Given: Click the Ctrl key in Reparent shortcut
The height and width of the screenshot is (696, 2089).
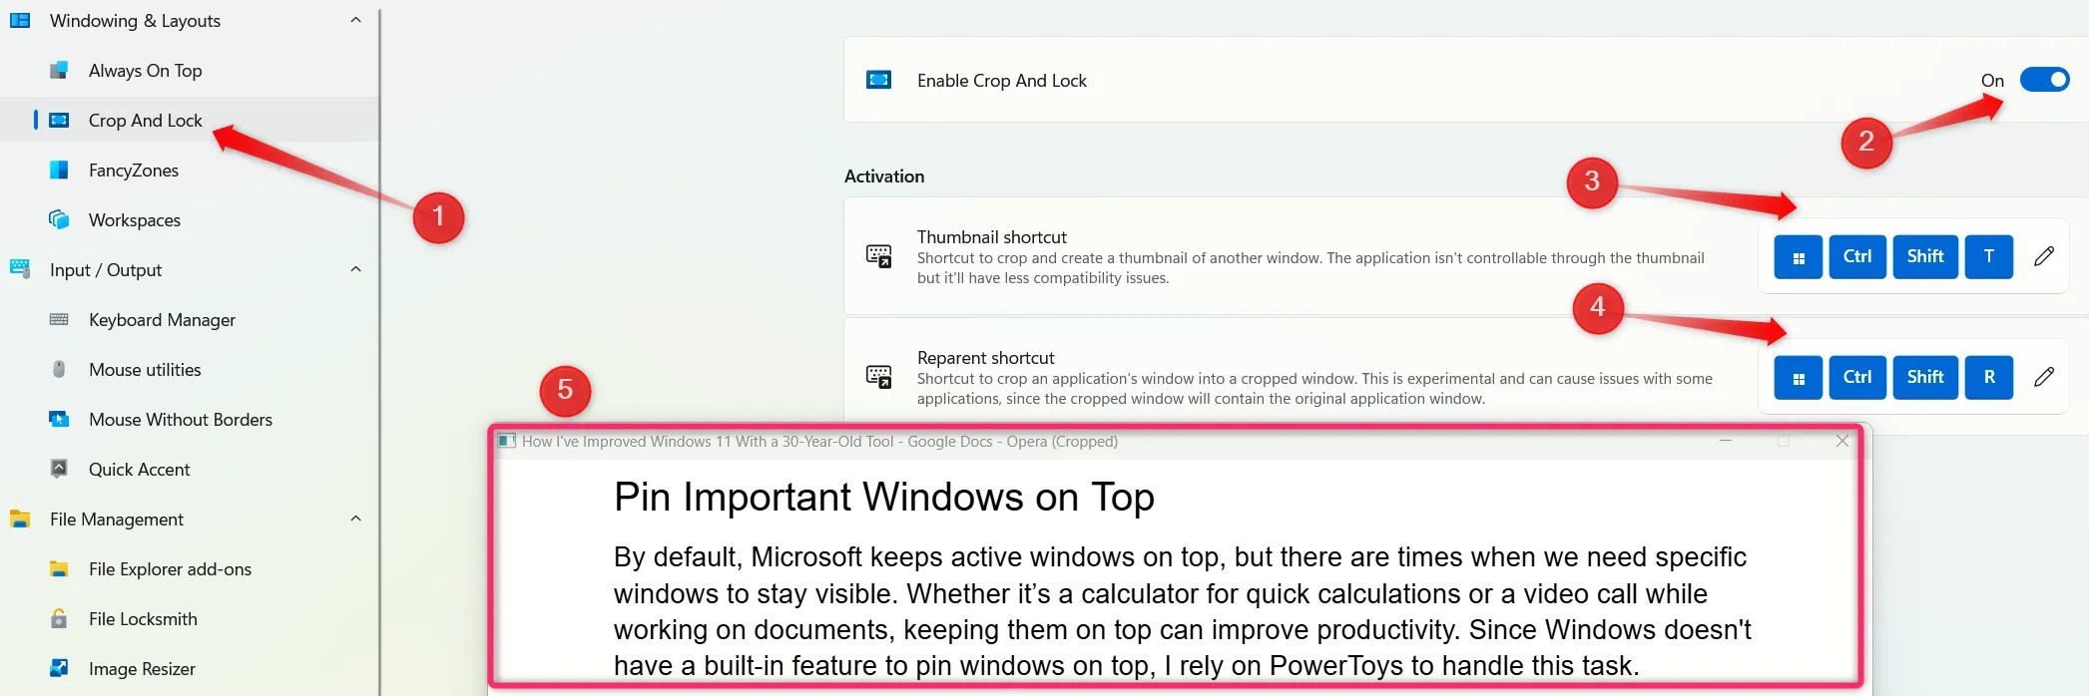Looking at the screenshot, I should coord(1857,378).
